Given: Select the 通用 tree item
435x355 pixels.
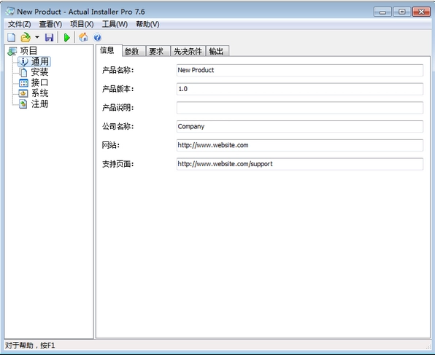Looking at the screenshot, I should (39, 61).
